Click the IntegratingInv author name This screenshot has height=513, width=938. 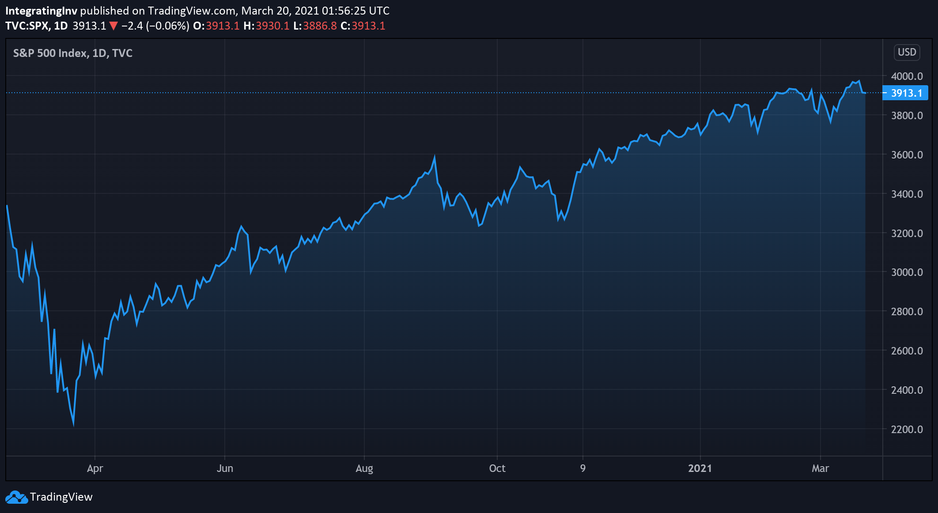pos(41,11)
